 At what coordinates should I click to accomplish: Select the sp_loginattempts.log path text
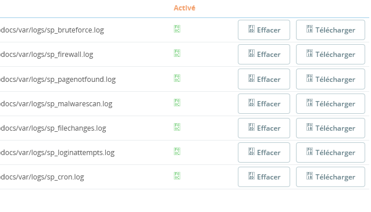pyautogui.click(x=57, y=153)
